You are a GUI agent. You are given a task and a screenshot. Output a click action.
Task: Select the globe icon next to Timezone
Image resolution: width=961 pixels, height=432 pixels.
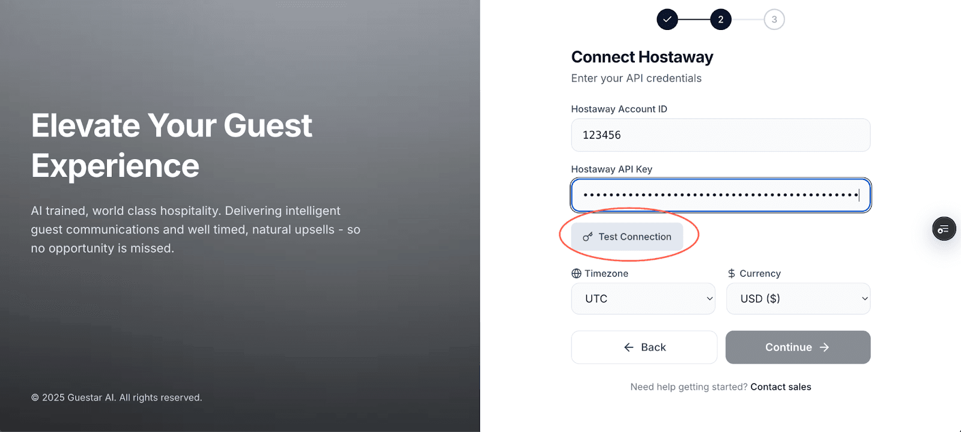click(x=575, y=273)
